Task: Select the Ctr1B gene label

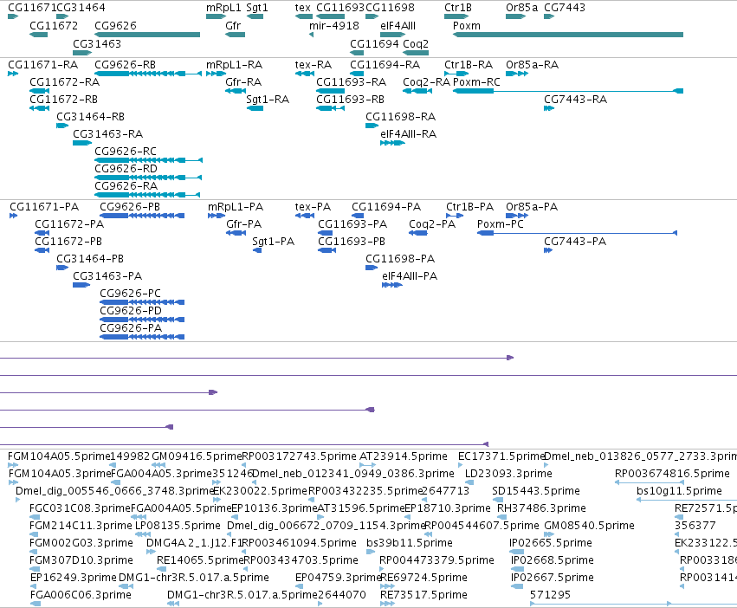Action: tap(458, 8)
